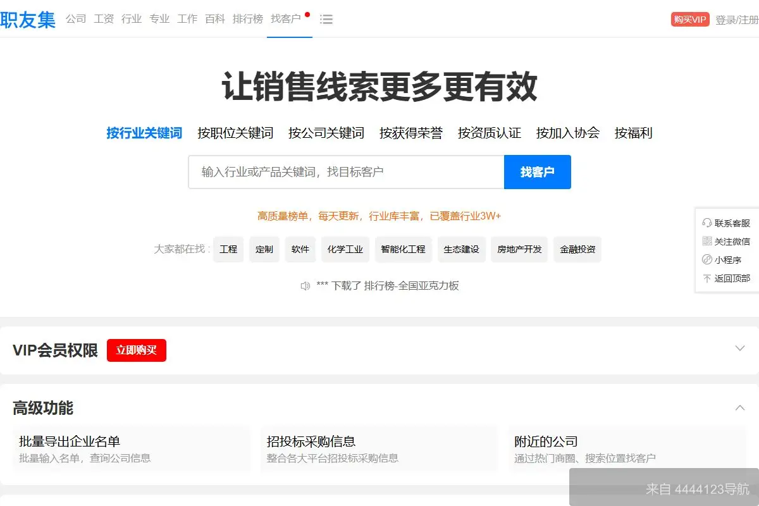This screenshot has height=506, width=759.
Task: Switch to the 百科 tab
Action: pyautogui.click(x=215, y=19)
